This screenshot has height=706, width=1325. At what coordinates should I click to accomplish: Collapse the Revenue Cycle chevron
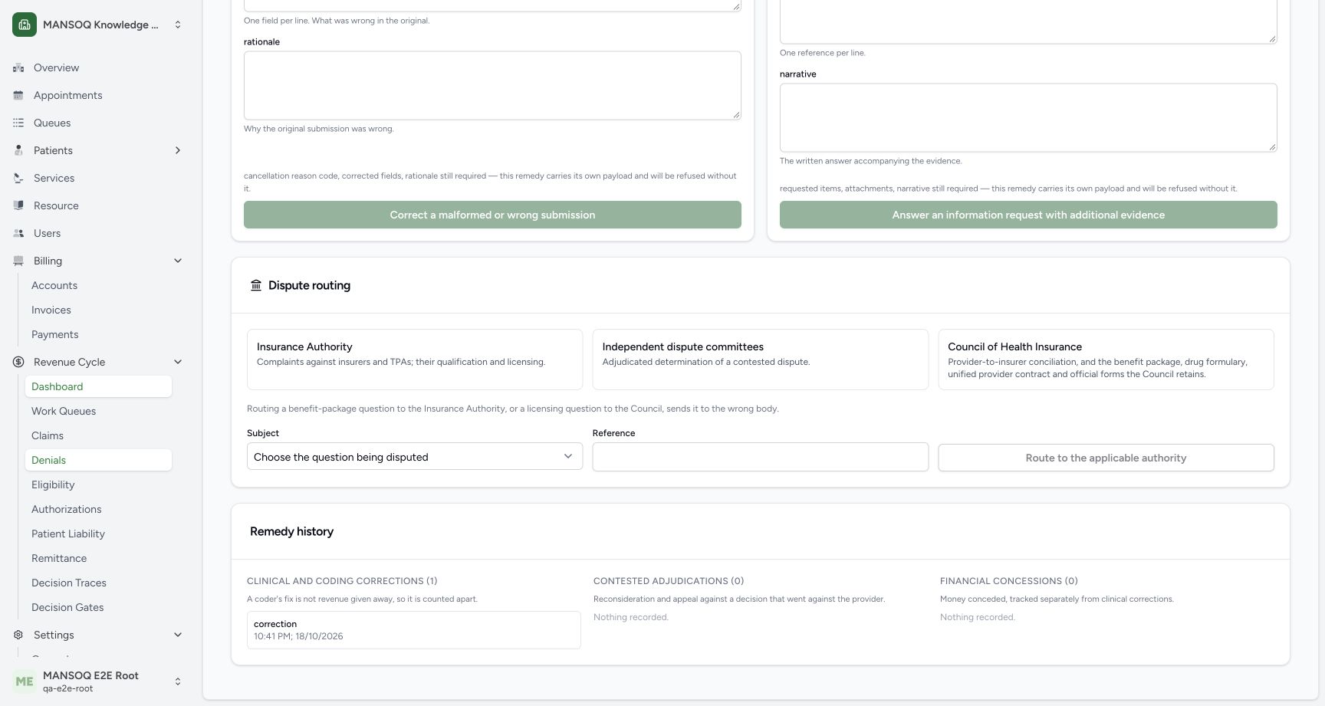(x=178, y=362)
